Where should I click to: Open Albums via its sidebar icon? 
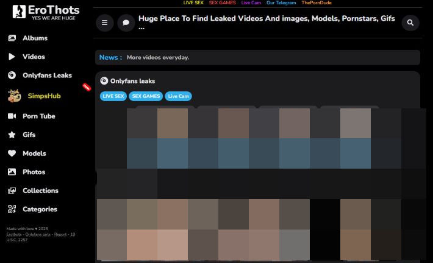(x=12, y=38)
